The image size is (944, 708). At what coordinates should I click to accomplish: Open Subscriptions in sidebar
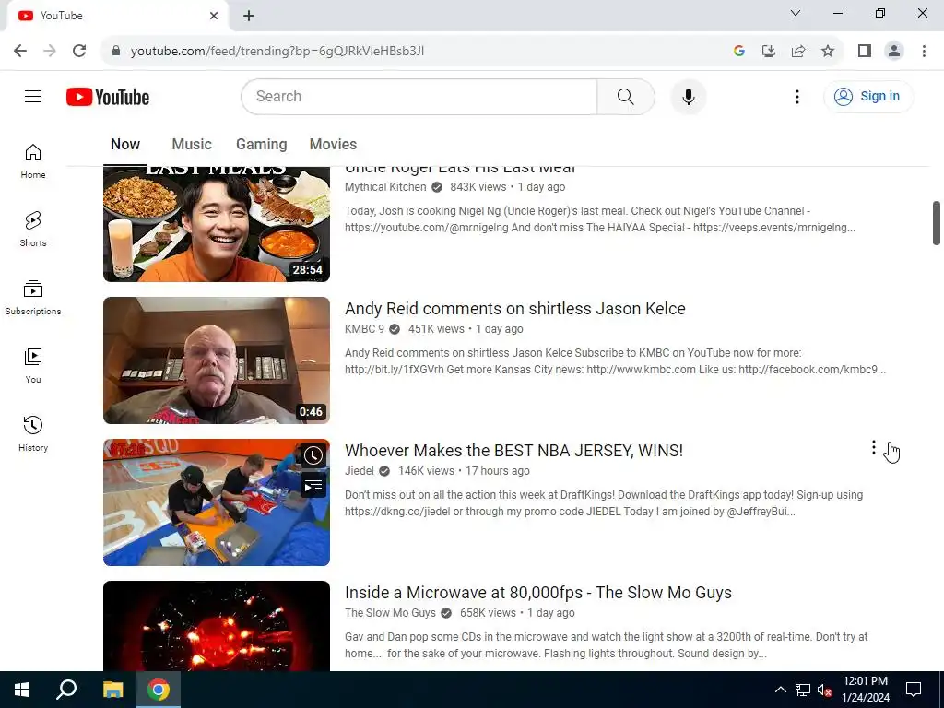coord(33,298)
